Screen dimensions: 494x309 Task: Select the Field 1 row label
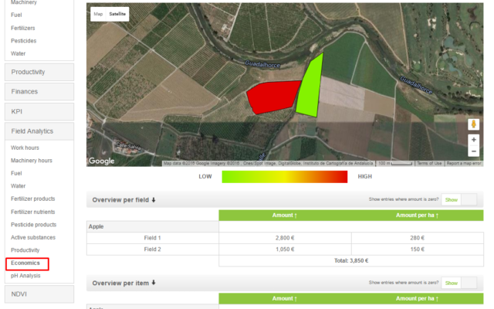click(x=153, y=238)
